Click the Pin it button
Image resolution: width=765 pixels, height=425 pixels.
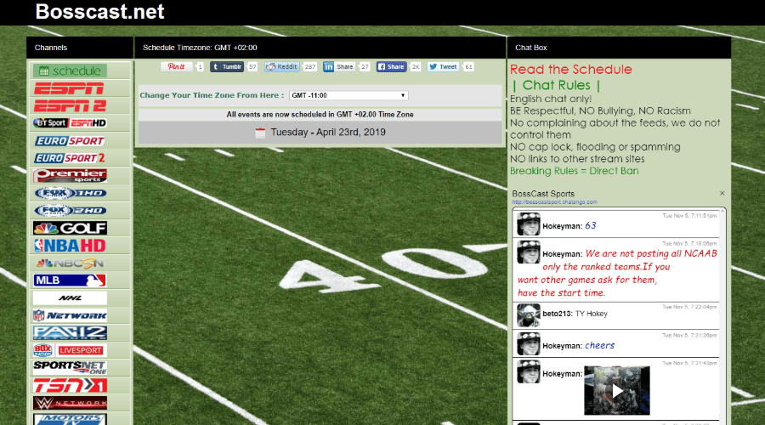[177, 66]
